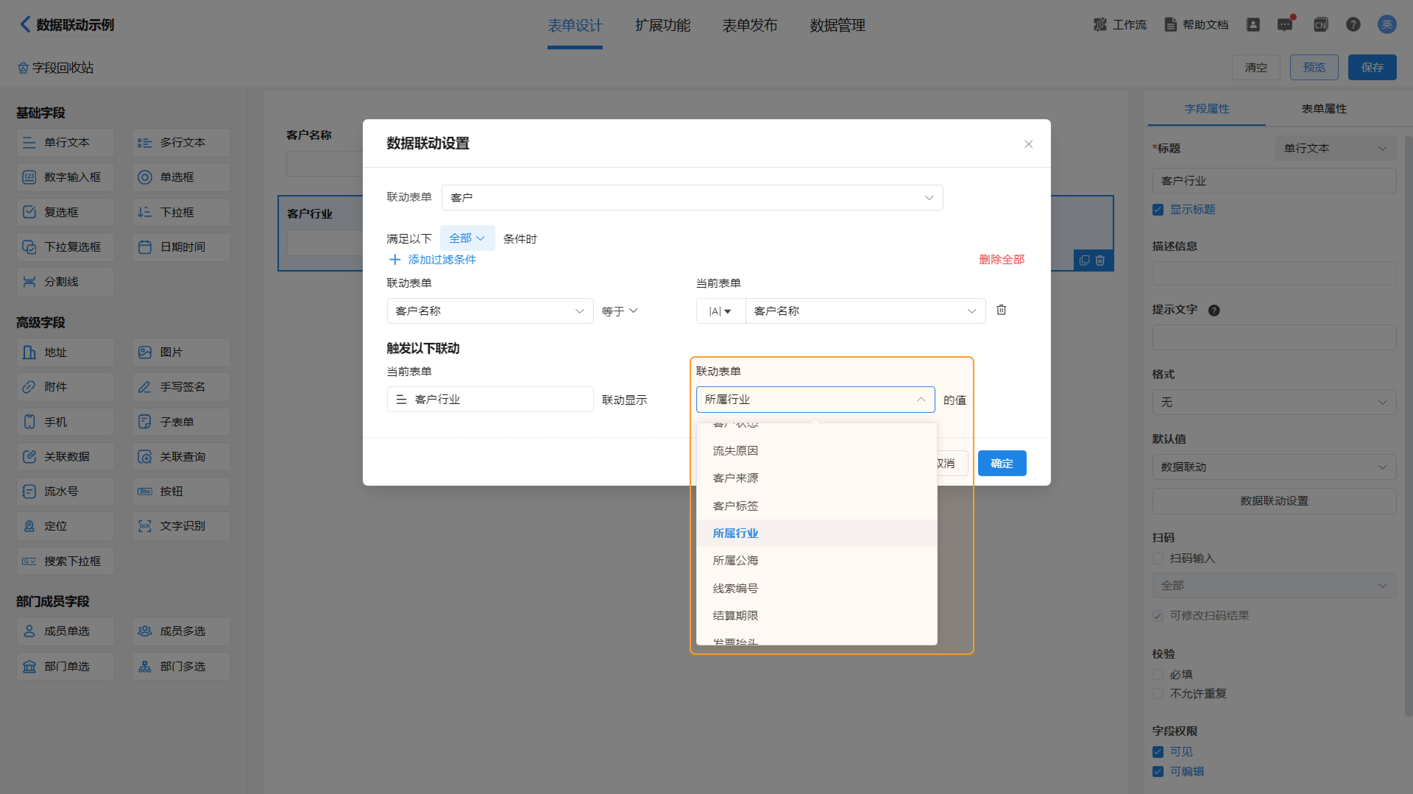Select the 地址 field
The width and height of the screenshot is (1413, 794).
[x=65, y=352]
